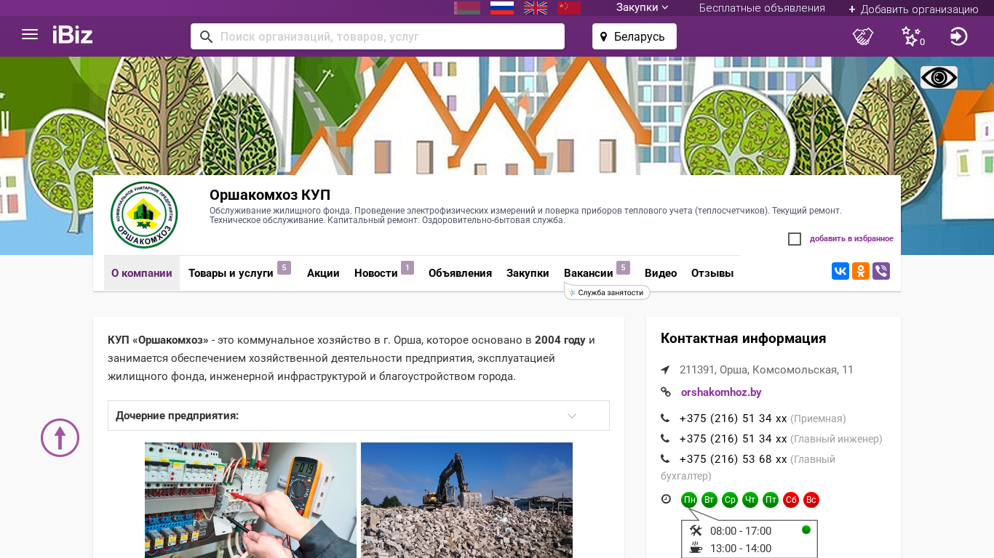Check the добавить в избранное checkbox
Image resolution: width=994 pixels, height=558 pixels.
[x=795, y=239]
